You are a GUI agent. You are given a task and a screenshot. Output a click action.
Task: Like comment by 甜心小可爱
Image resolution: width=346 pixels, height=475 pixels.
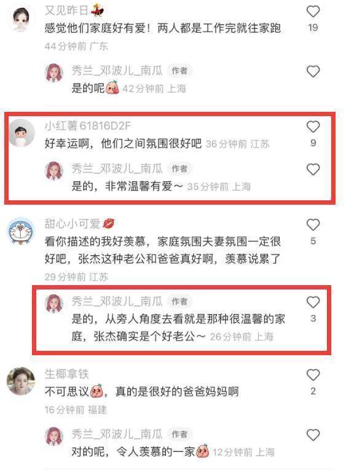(x=313, y=225)
